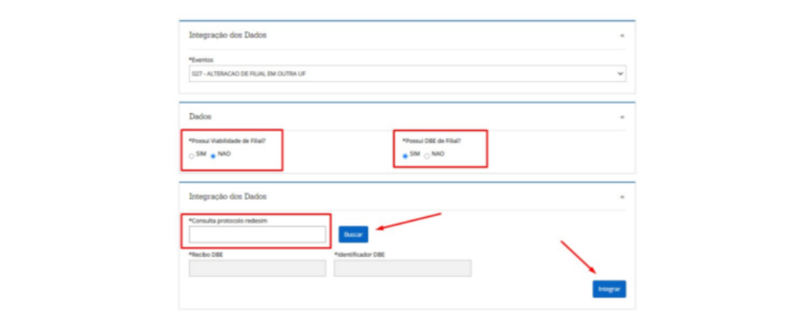This screenshot has height=315, width=812.
Task: Click the lower Integração dos Dados heading
Action: coord(227,197)
